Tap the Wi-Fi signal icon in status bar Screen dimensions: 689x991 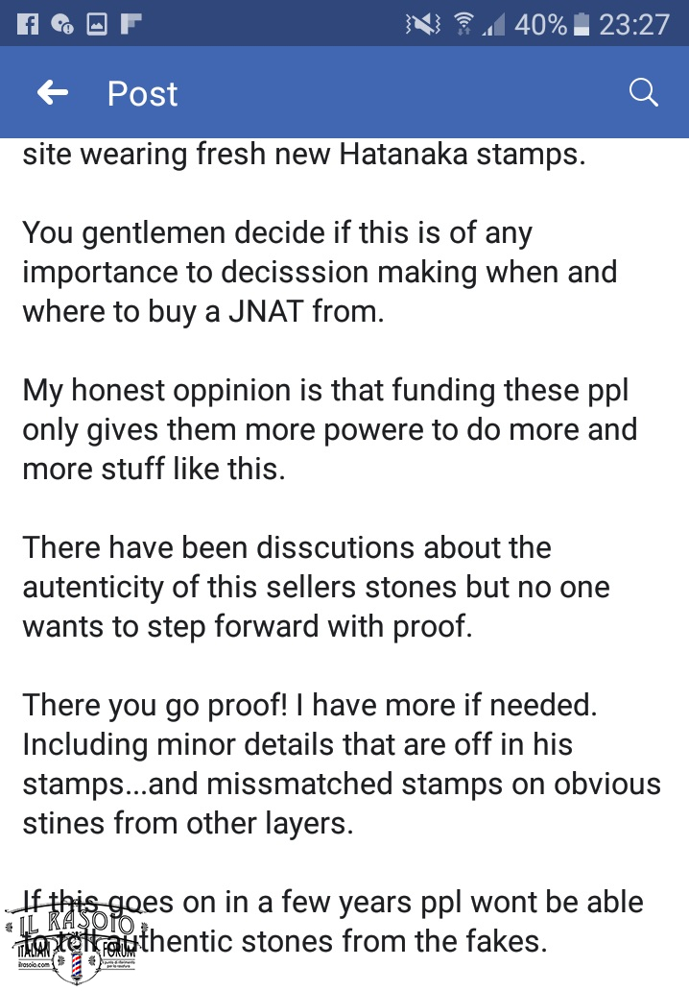point(464,25)
